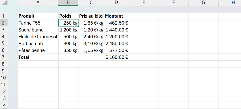Click the "350 kg" cell

(68, 50)
